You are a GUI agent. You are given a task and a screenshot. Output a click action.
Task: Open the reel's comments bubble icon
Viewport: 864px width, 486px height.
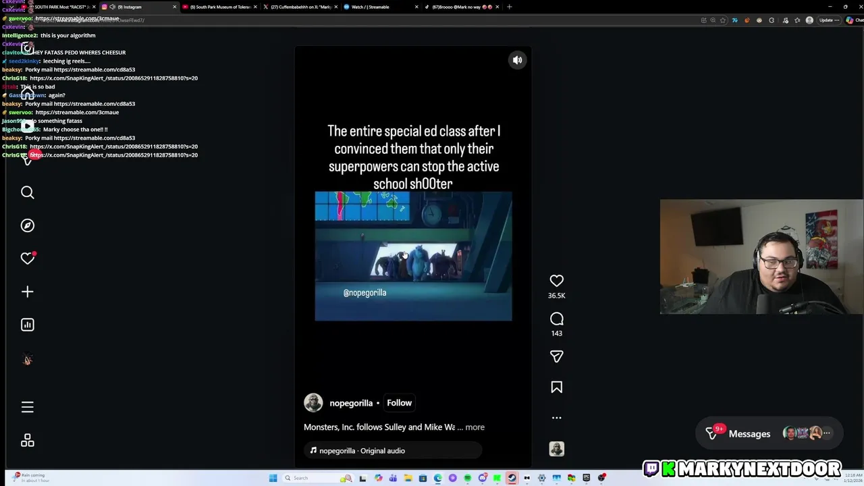(x=556, y=319)
